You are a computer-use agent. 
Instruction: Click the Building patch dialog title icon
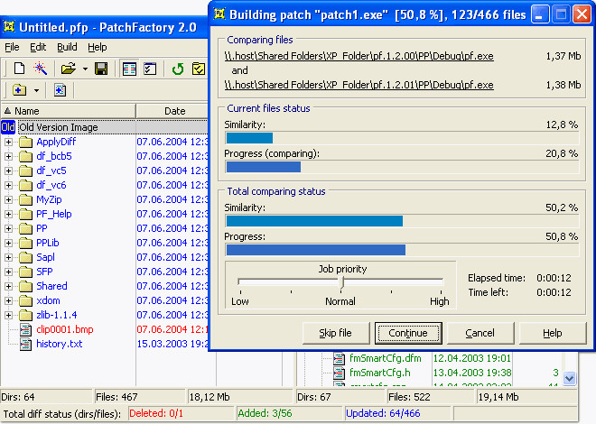pos(219,14)
